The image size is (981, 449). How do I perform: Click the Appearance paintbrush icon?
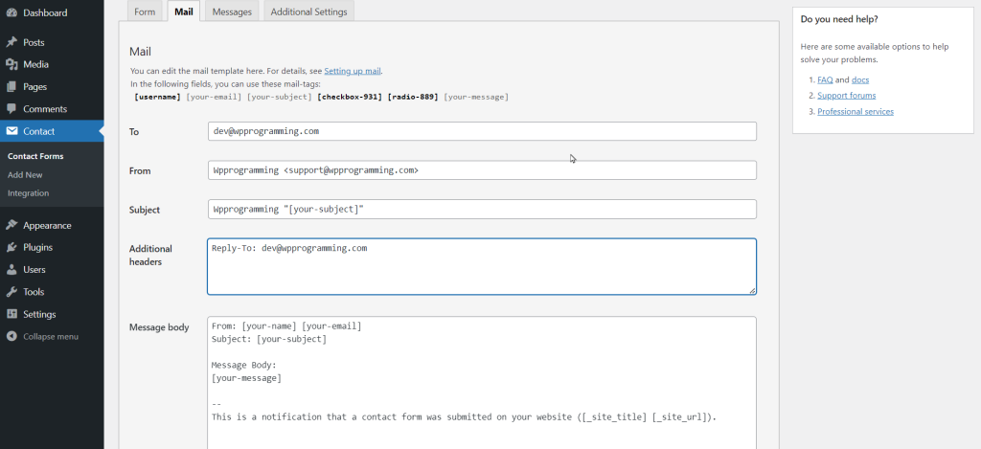click(x=11, y=226)
